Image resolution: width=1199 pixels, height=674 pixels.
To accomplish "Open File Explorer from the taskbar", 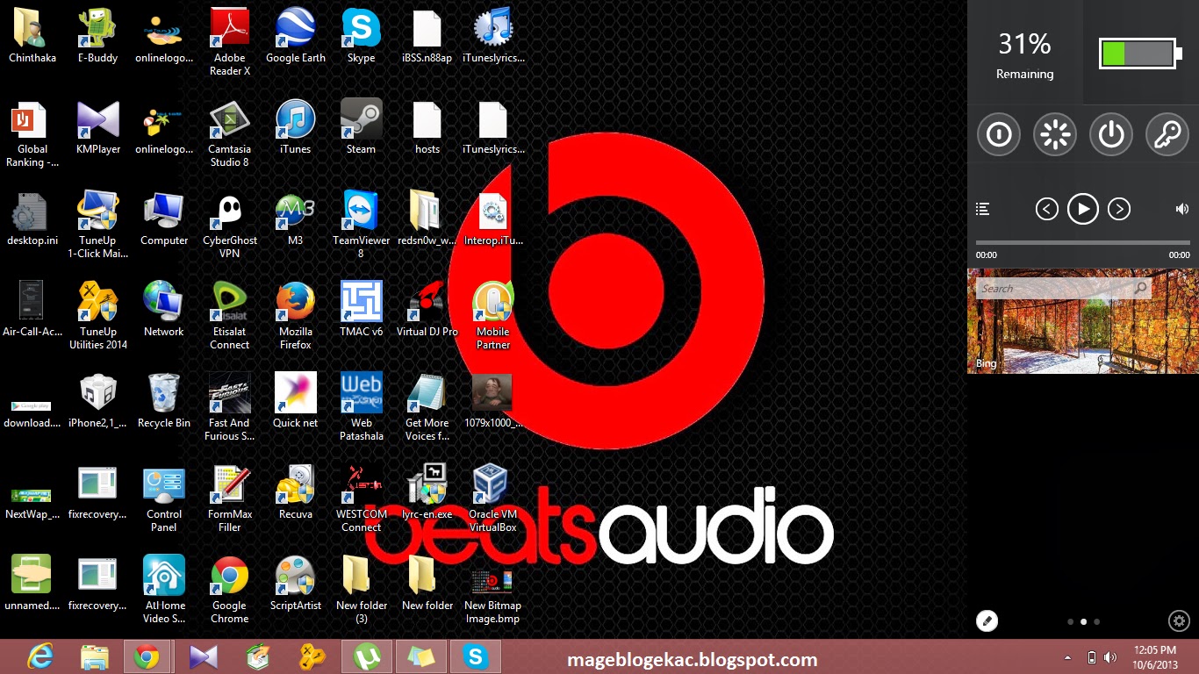I will click(94, 656).
